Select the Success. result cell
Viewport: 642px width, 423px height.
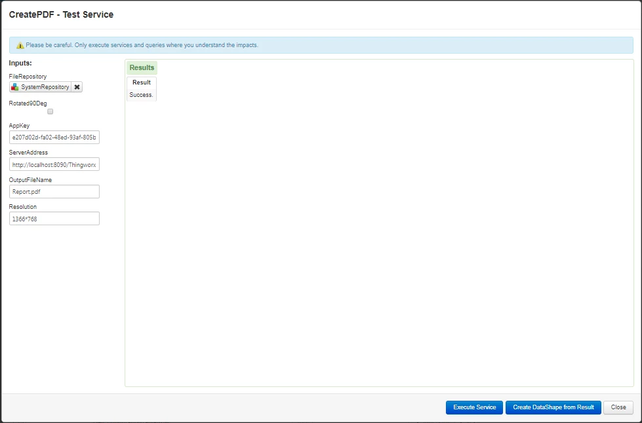pos(142,95)
